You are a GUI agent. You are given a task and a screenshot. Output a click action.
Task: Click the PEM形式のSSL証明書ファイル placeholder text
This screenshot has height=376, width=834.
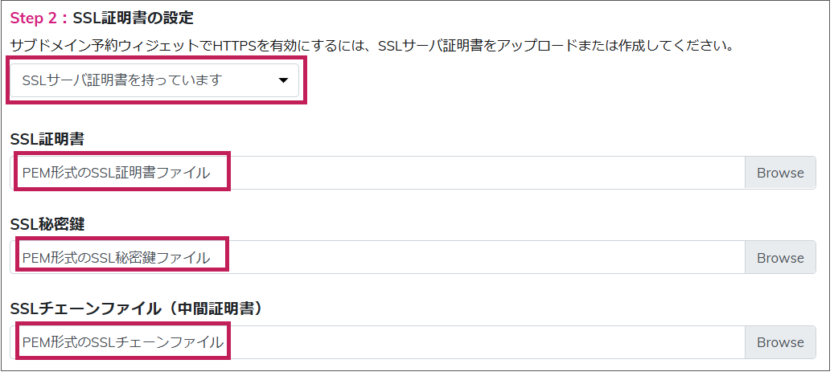pos(116,173)
